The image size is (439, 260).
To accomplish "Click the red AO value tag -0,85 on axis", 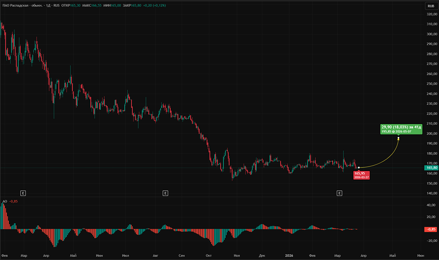I will click(432, 229).
